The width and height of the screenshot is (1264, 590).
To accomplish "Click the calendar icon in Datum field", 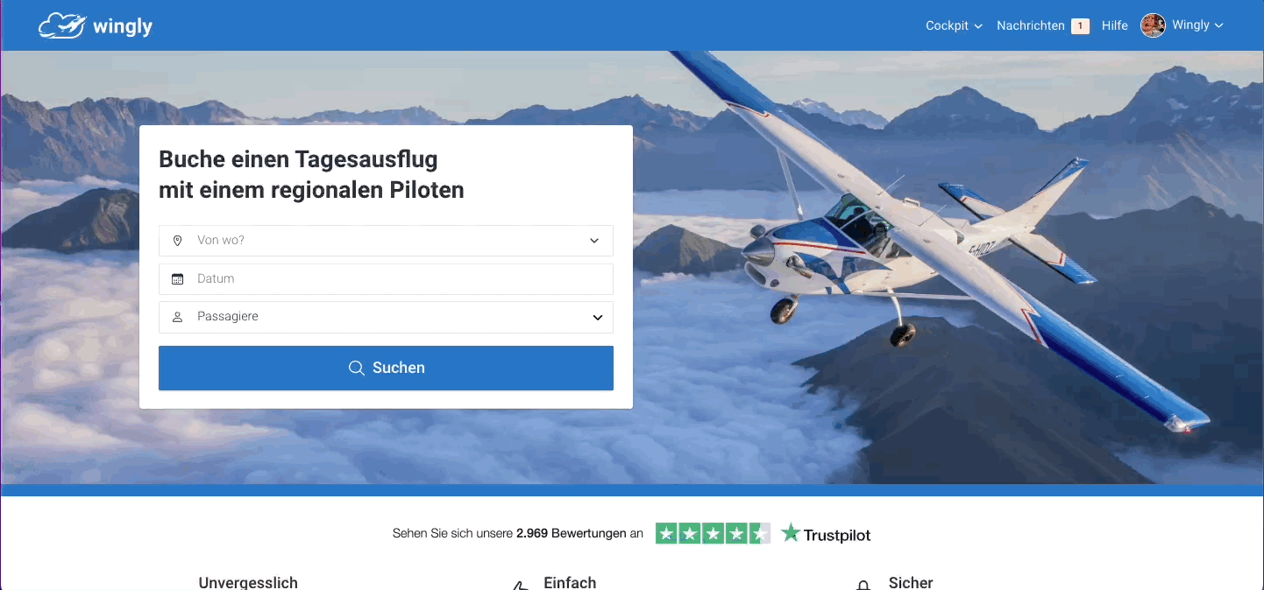I will coord(177,278).
